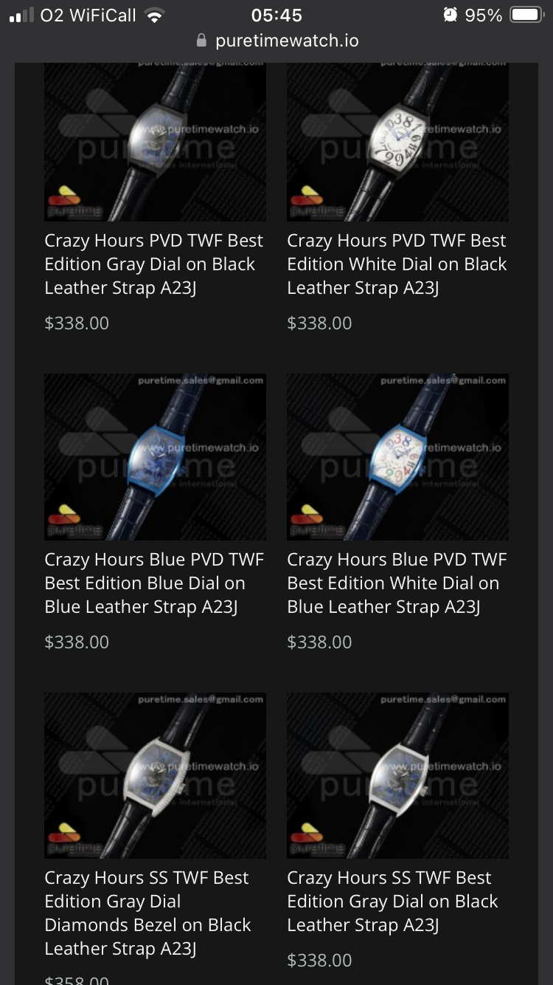
Task: Tap the alarm clock status icon
Action: coord(451,15)
